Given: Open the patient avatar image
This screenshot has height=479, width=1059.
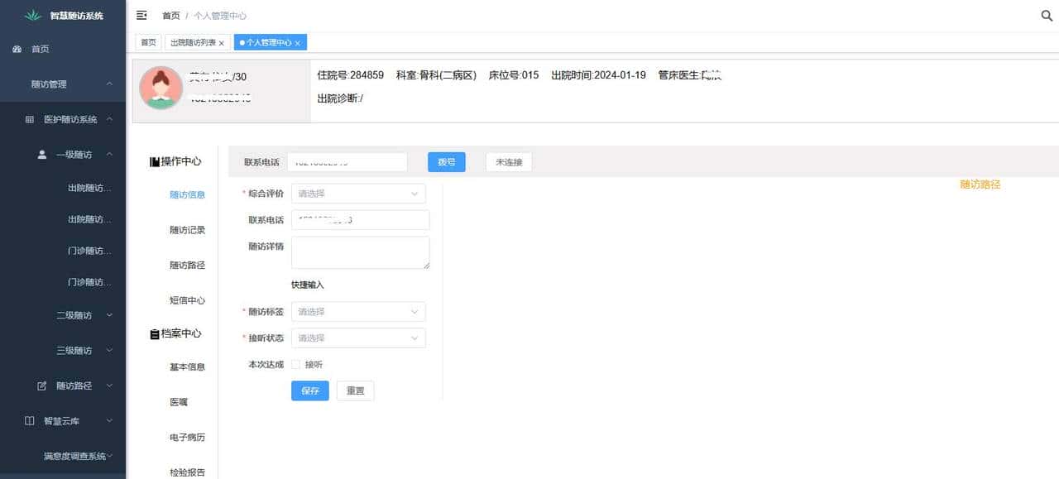Looking at the screenshot, I should 160,88.
